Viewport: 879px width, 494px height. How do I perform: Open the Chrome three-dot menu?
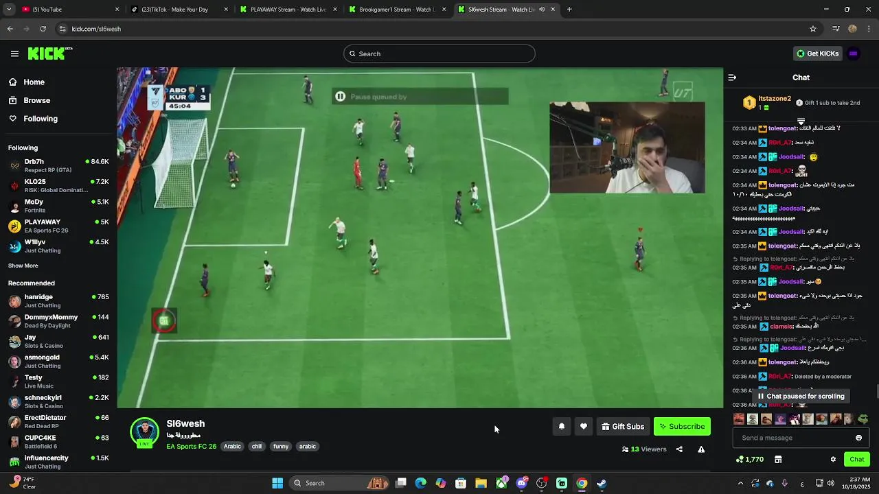coord(869,29)
